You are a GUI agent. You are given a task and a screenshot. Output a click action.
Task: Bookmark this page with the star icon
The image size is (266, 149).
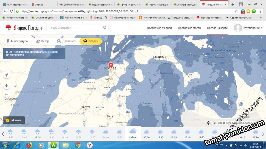coord(236,11)
